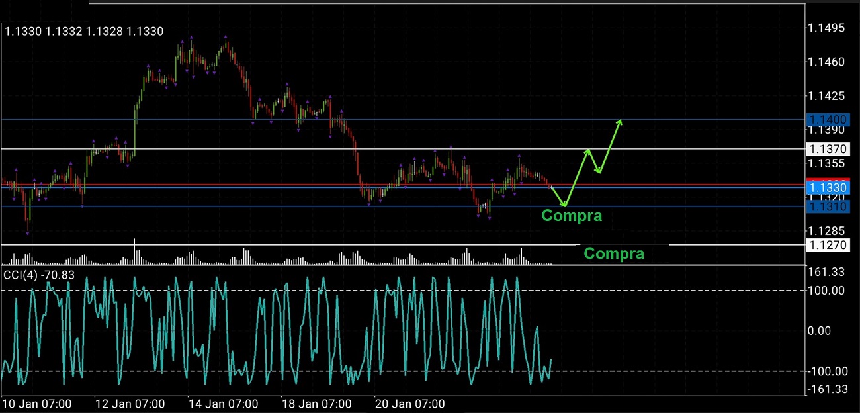Select the 14 Jan 07:00 date label
Screen dimensions: 860x413
[x=223, y=404]
